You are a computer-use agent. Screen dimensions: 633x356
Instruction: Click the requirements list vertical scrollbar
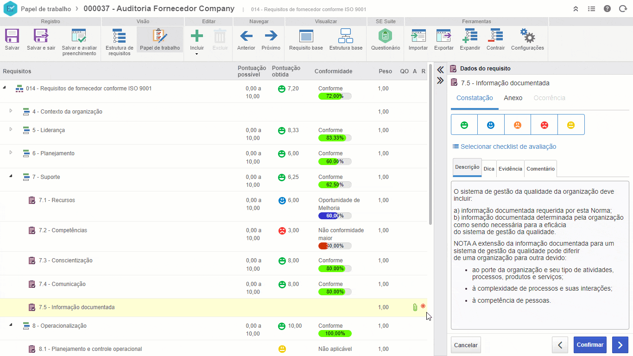tap(431, 144)
